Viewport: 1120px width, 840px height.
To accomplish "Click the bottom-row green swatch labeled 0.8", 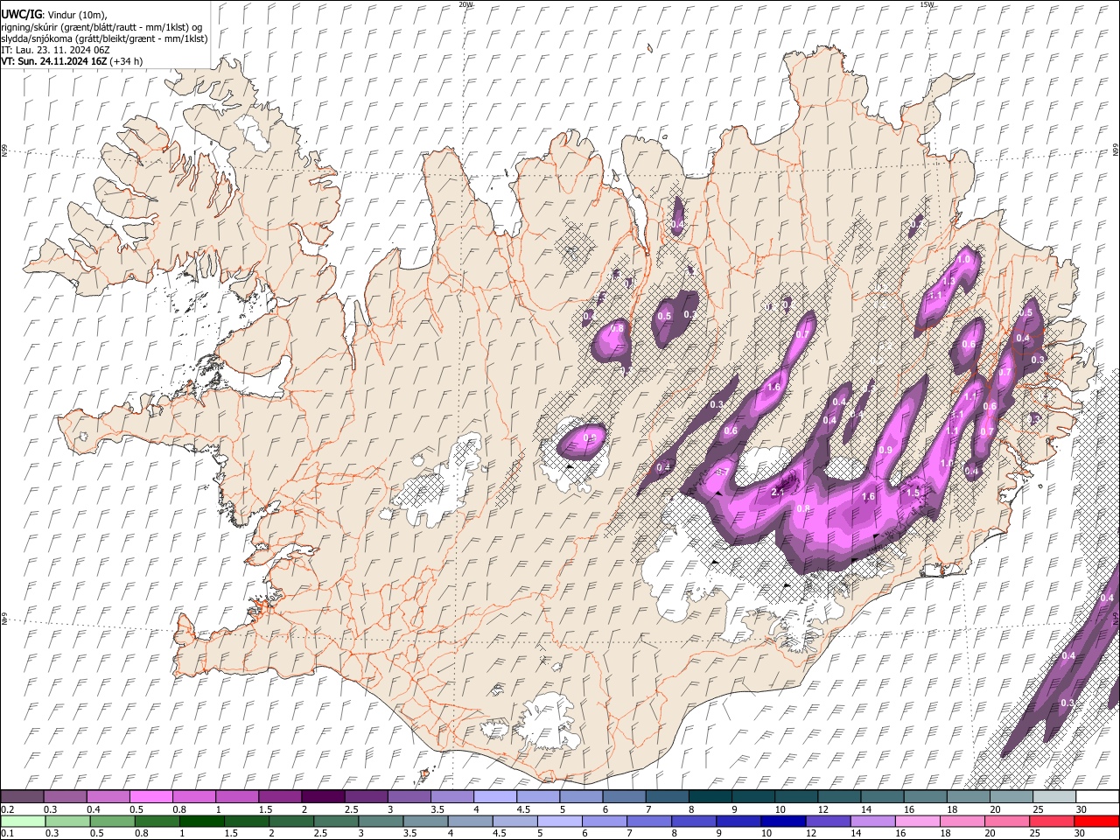I will click(157, 821).
